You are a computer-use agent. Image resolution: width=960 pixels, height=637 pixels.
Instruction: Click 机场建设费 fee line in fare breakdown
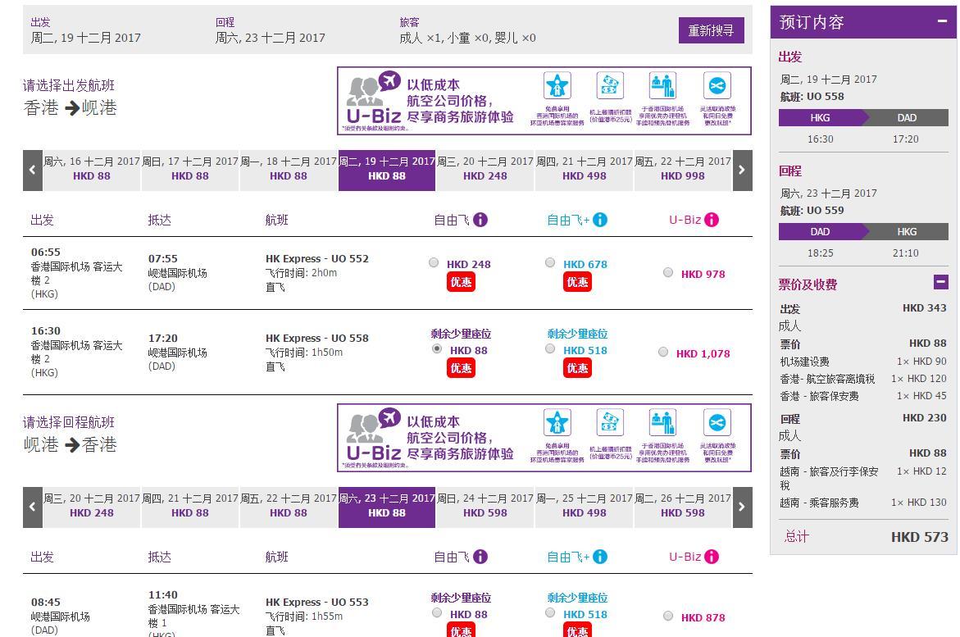click(x=863, y=362)
